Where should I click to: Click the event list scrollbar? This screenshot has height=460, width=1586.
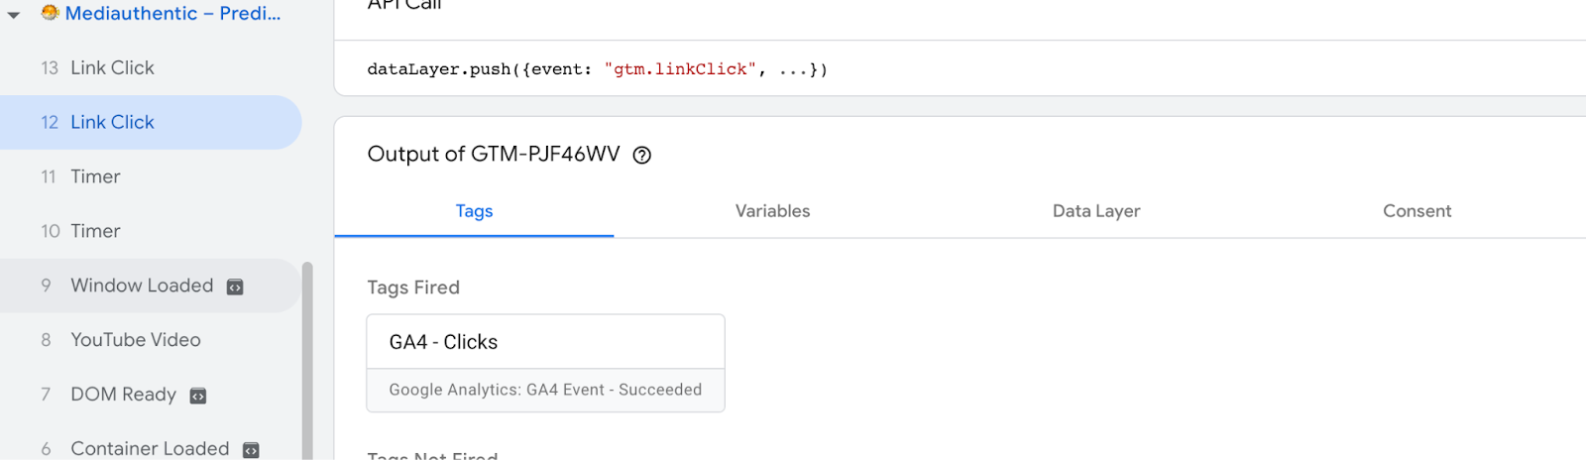(307, 357)
